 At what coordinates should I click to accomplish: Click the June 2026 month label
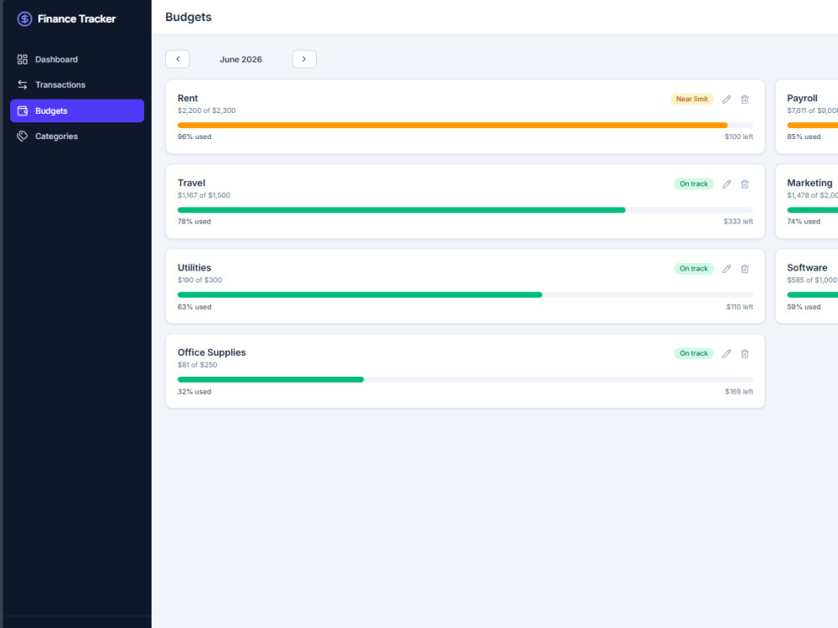coord(241,59)
